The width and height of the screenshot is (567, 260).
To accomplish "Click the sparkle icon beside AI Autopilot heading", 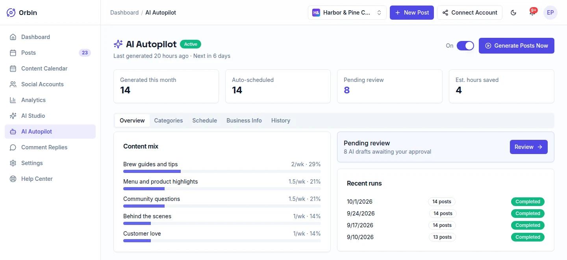I will (x=118, y=44).
